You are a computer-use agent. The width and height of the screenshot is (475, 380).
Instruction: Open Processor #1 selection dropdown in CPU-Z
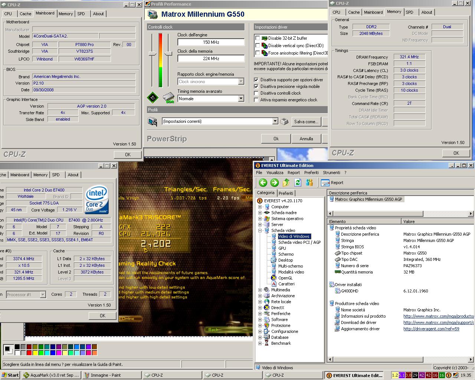(x=43, y=295)
